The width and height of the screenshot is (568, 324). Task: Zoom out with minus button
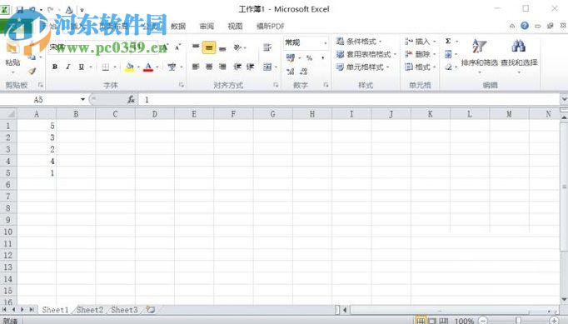click(483, 321)
